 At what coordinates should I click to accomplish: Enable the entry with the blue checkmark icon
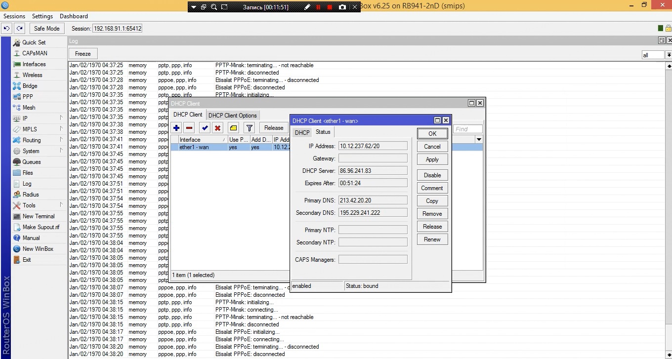(x=205, y=128)
